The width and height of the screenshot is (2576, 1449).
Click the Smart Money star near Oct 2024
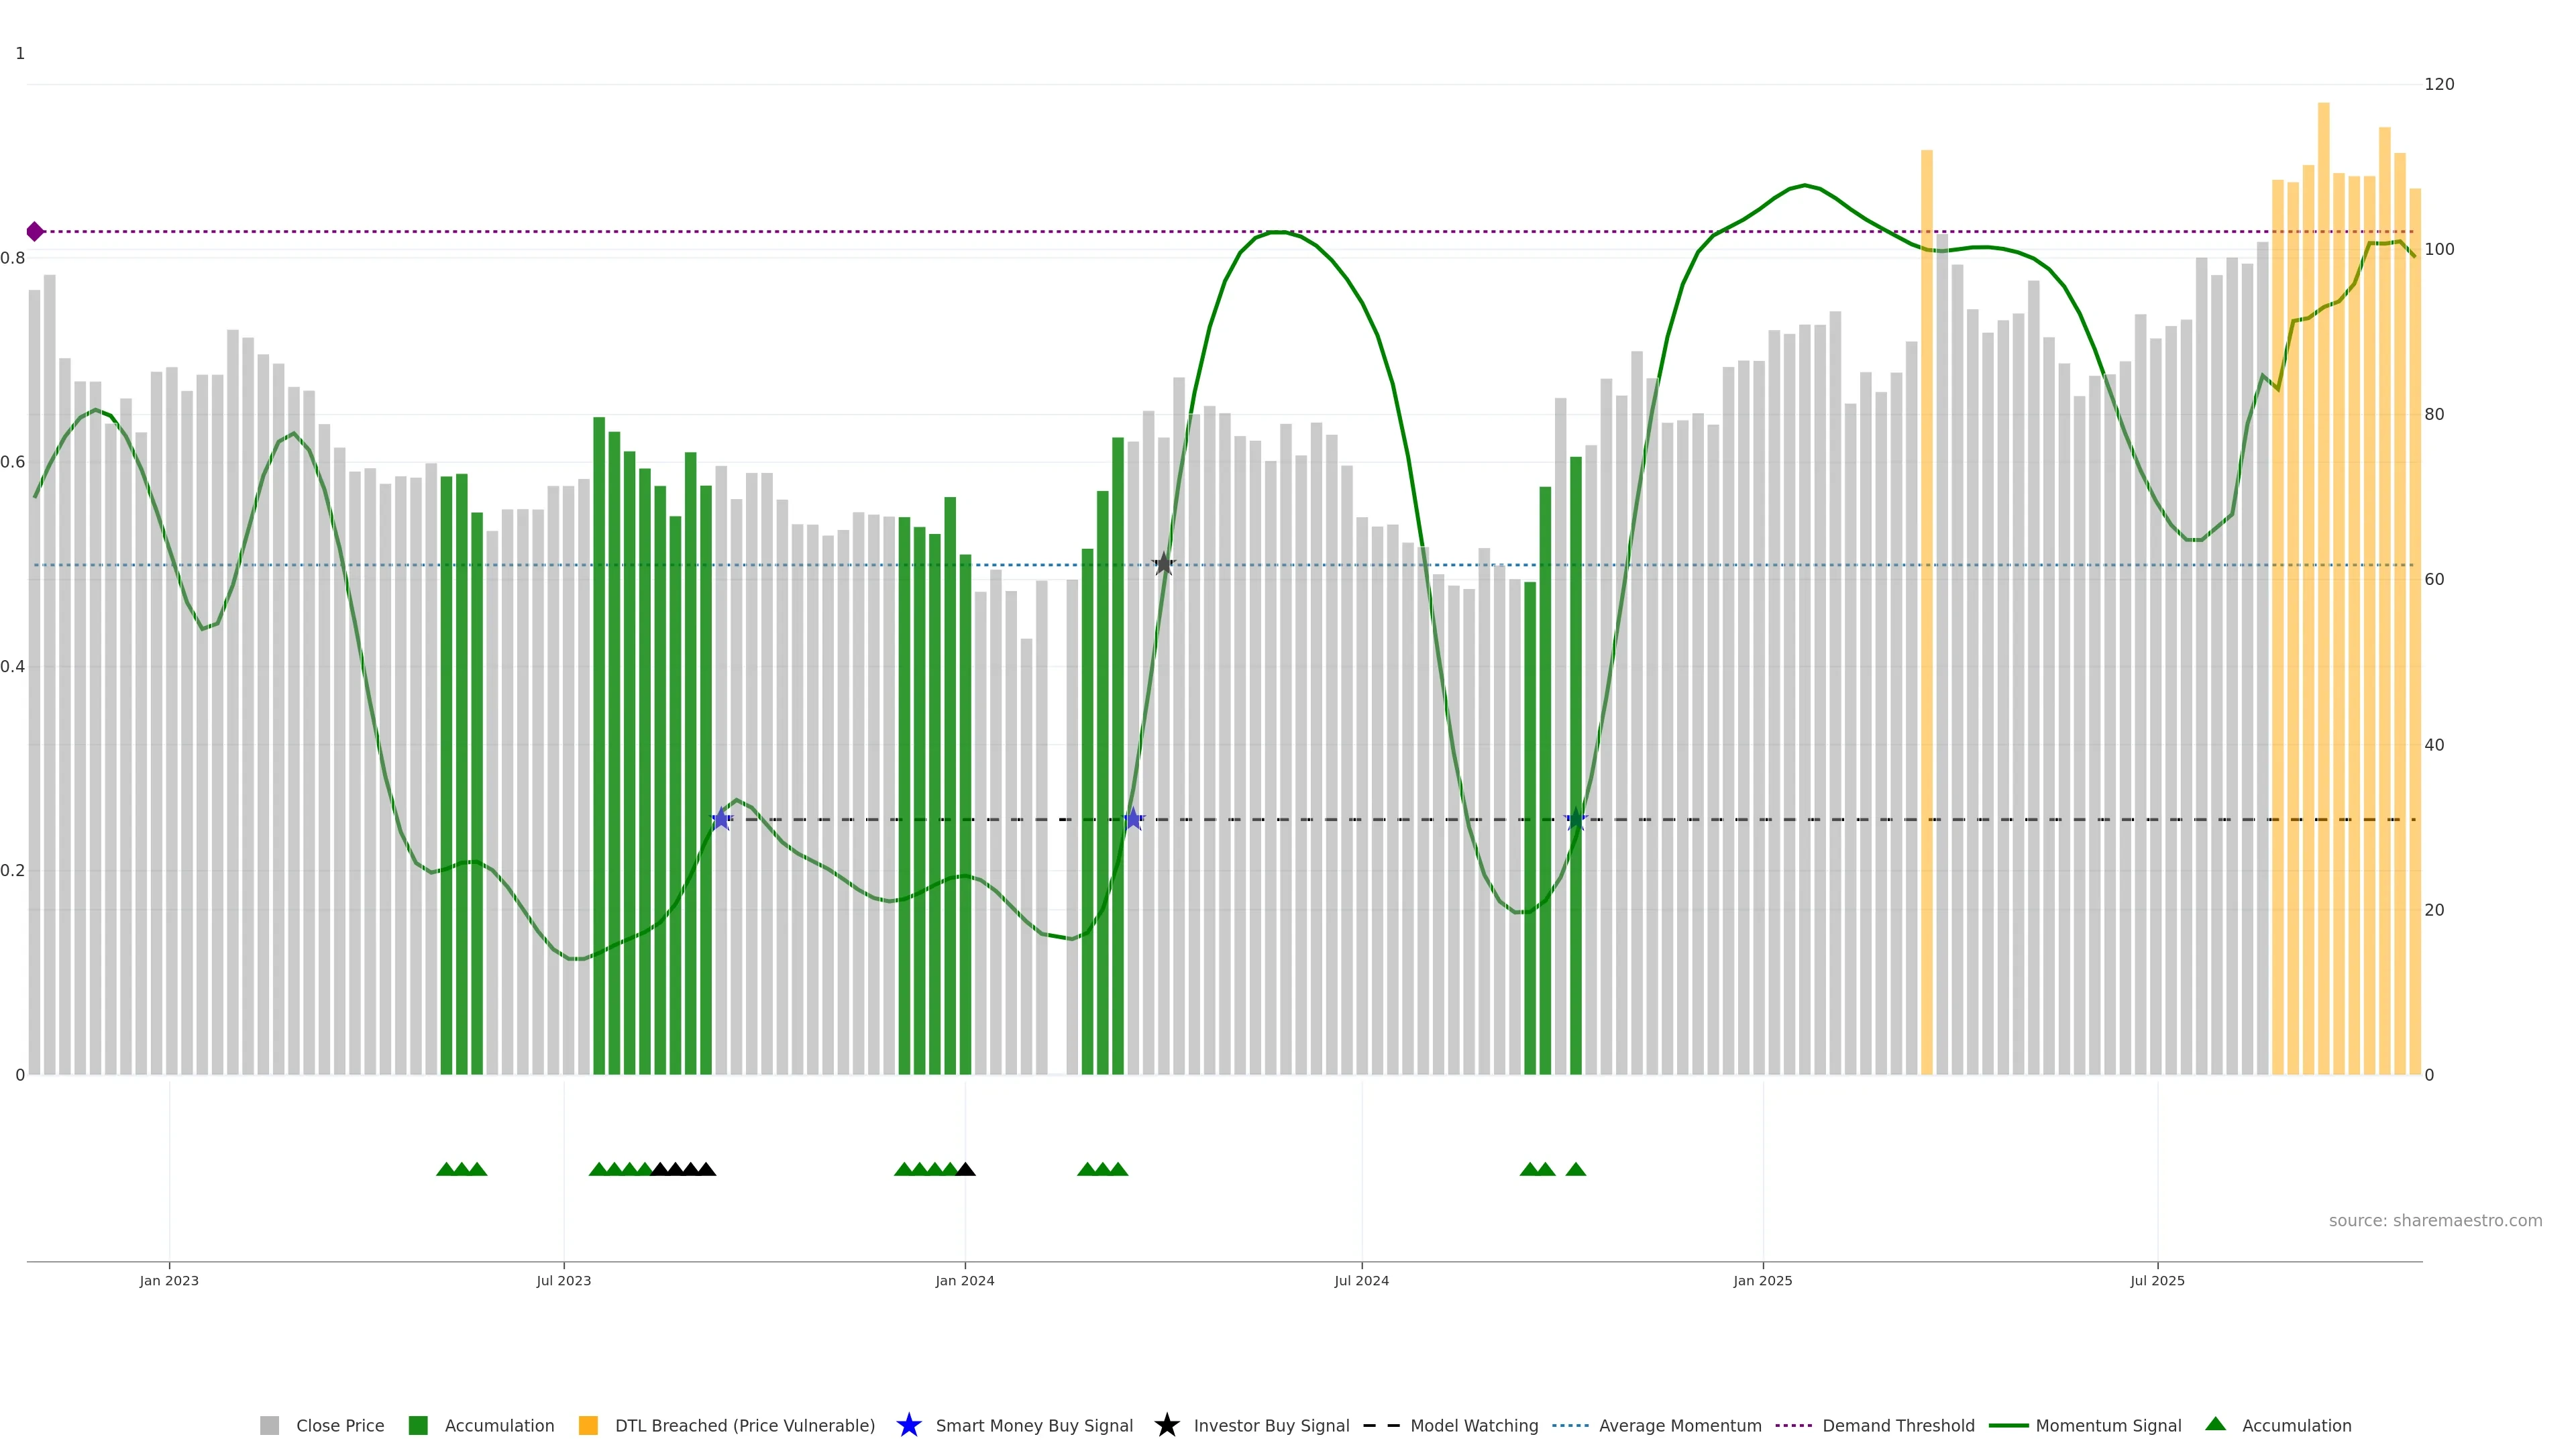(x=1575, y=820)
